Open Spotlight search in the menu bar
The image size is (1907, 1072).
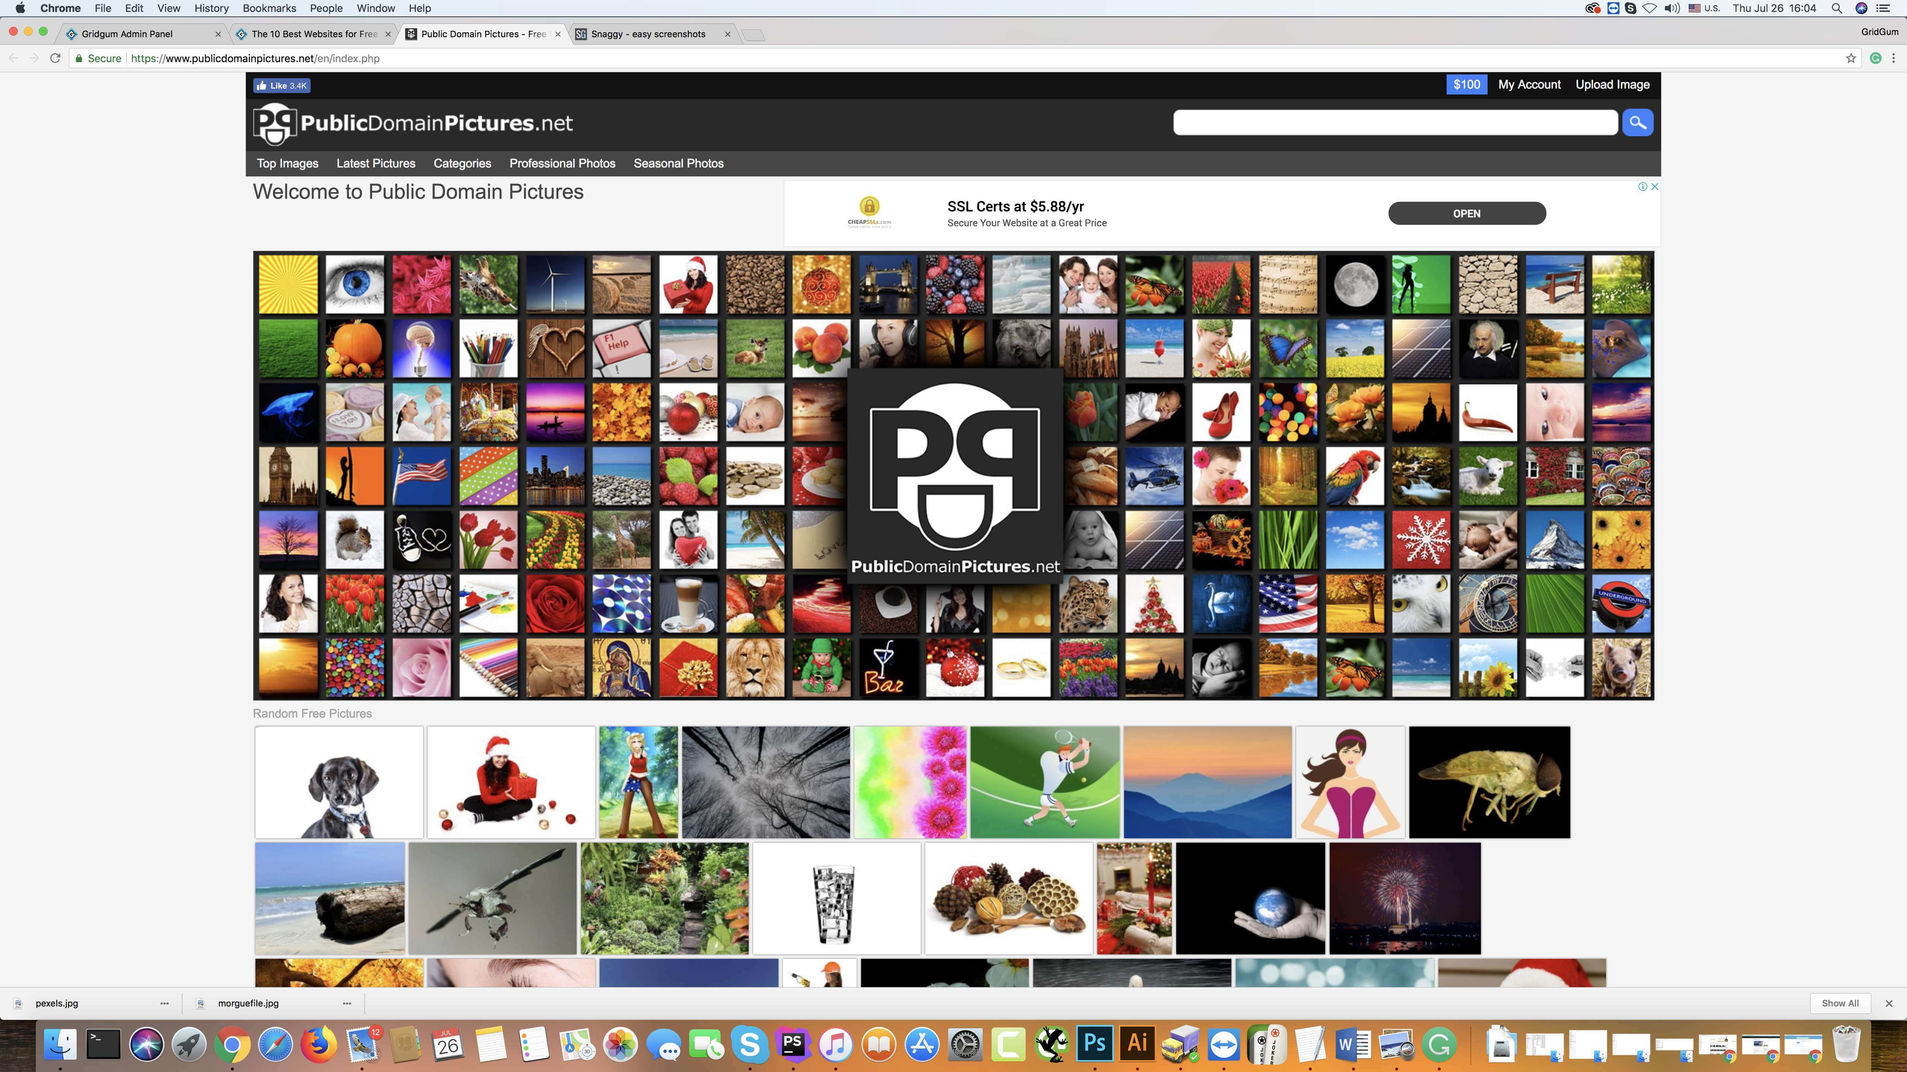pyautogui.click(x=1837, y=8)
